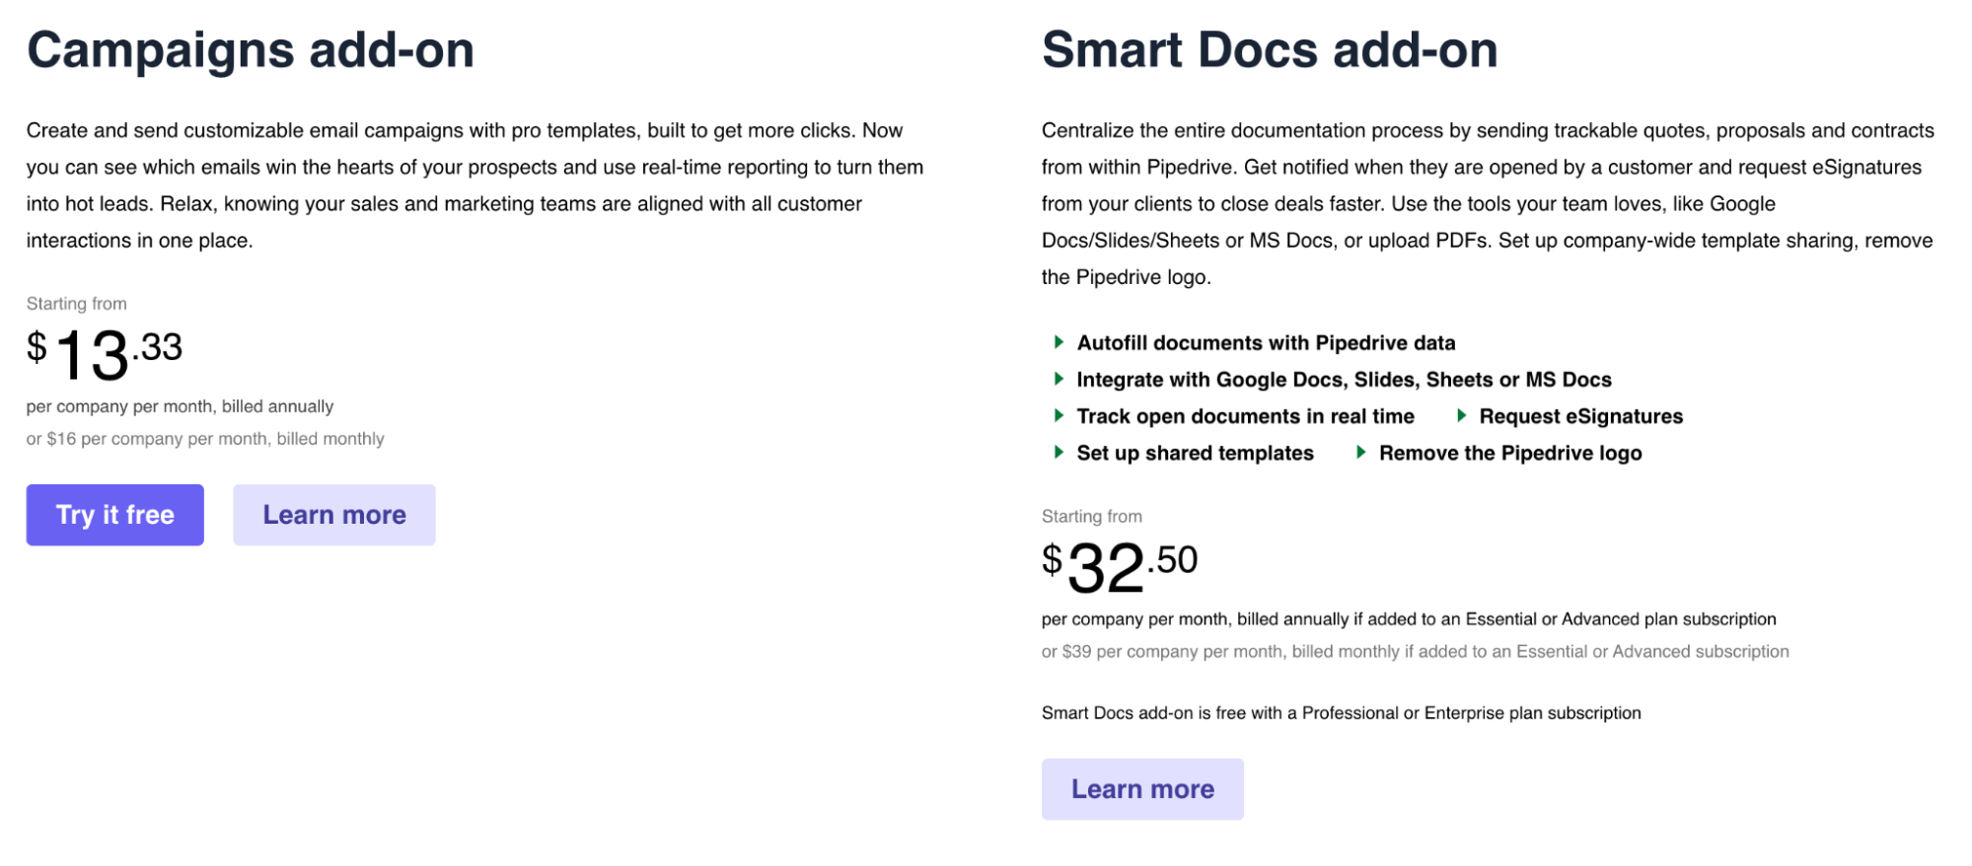Click the green arrow beside "Autofill documents with Pipedrive data"

coord(1057,342)
